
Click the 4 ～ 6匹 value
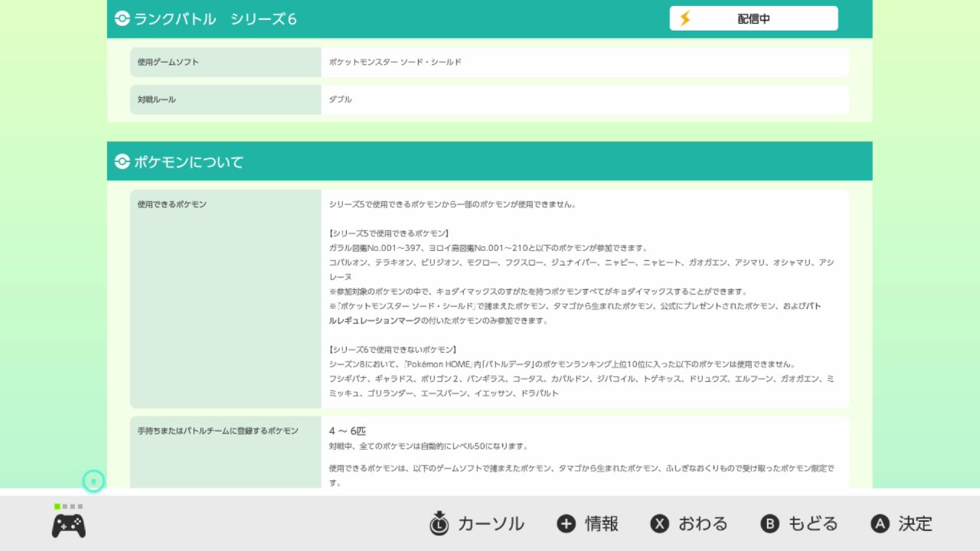(x=348, y=431)
